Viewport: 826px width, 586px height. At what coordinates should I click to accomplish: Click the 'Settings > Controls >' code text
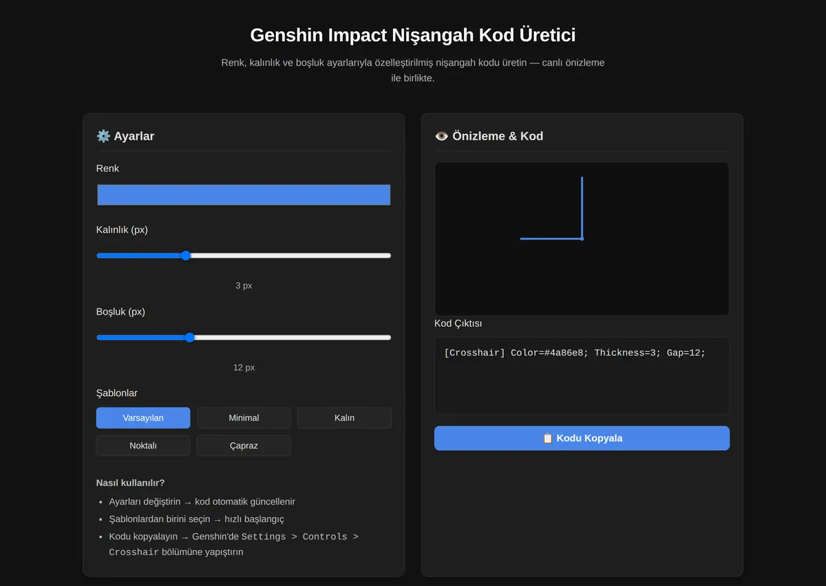[300, 536]
